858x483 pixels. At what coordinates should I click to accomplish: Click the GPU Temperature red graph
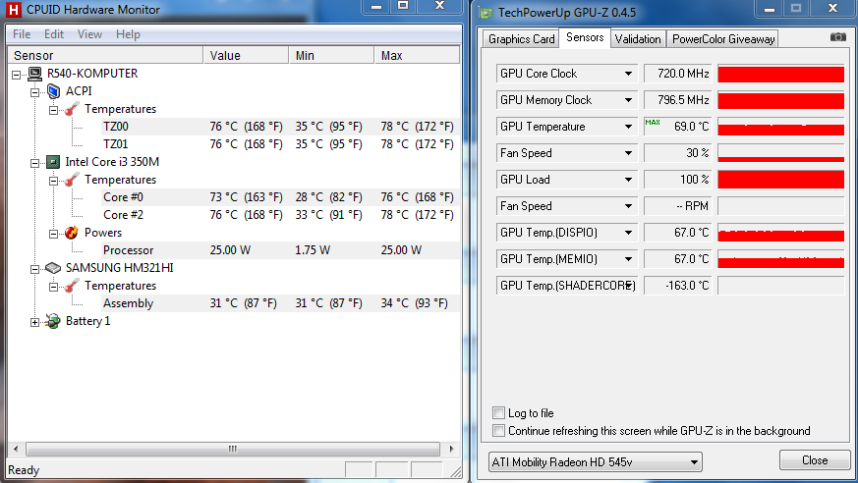pos(780,127)
